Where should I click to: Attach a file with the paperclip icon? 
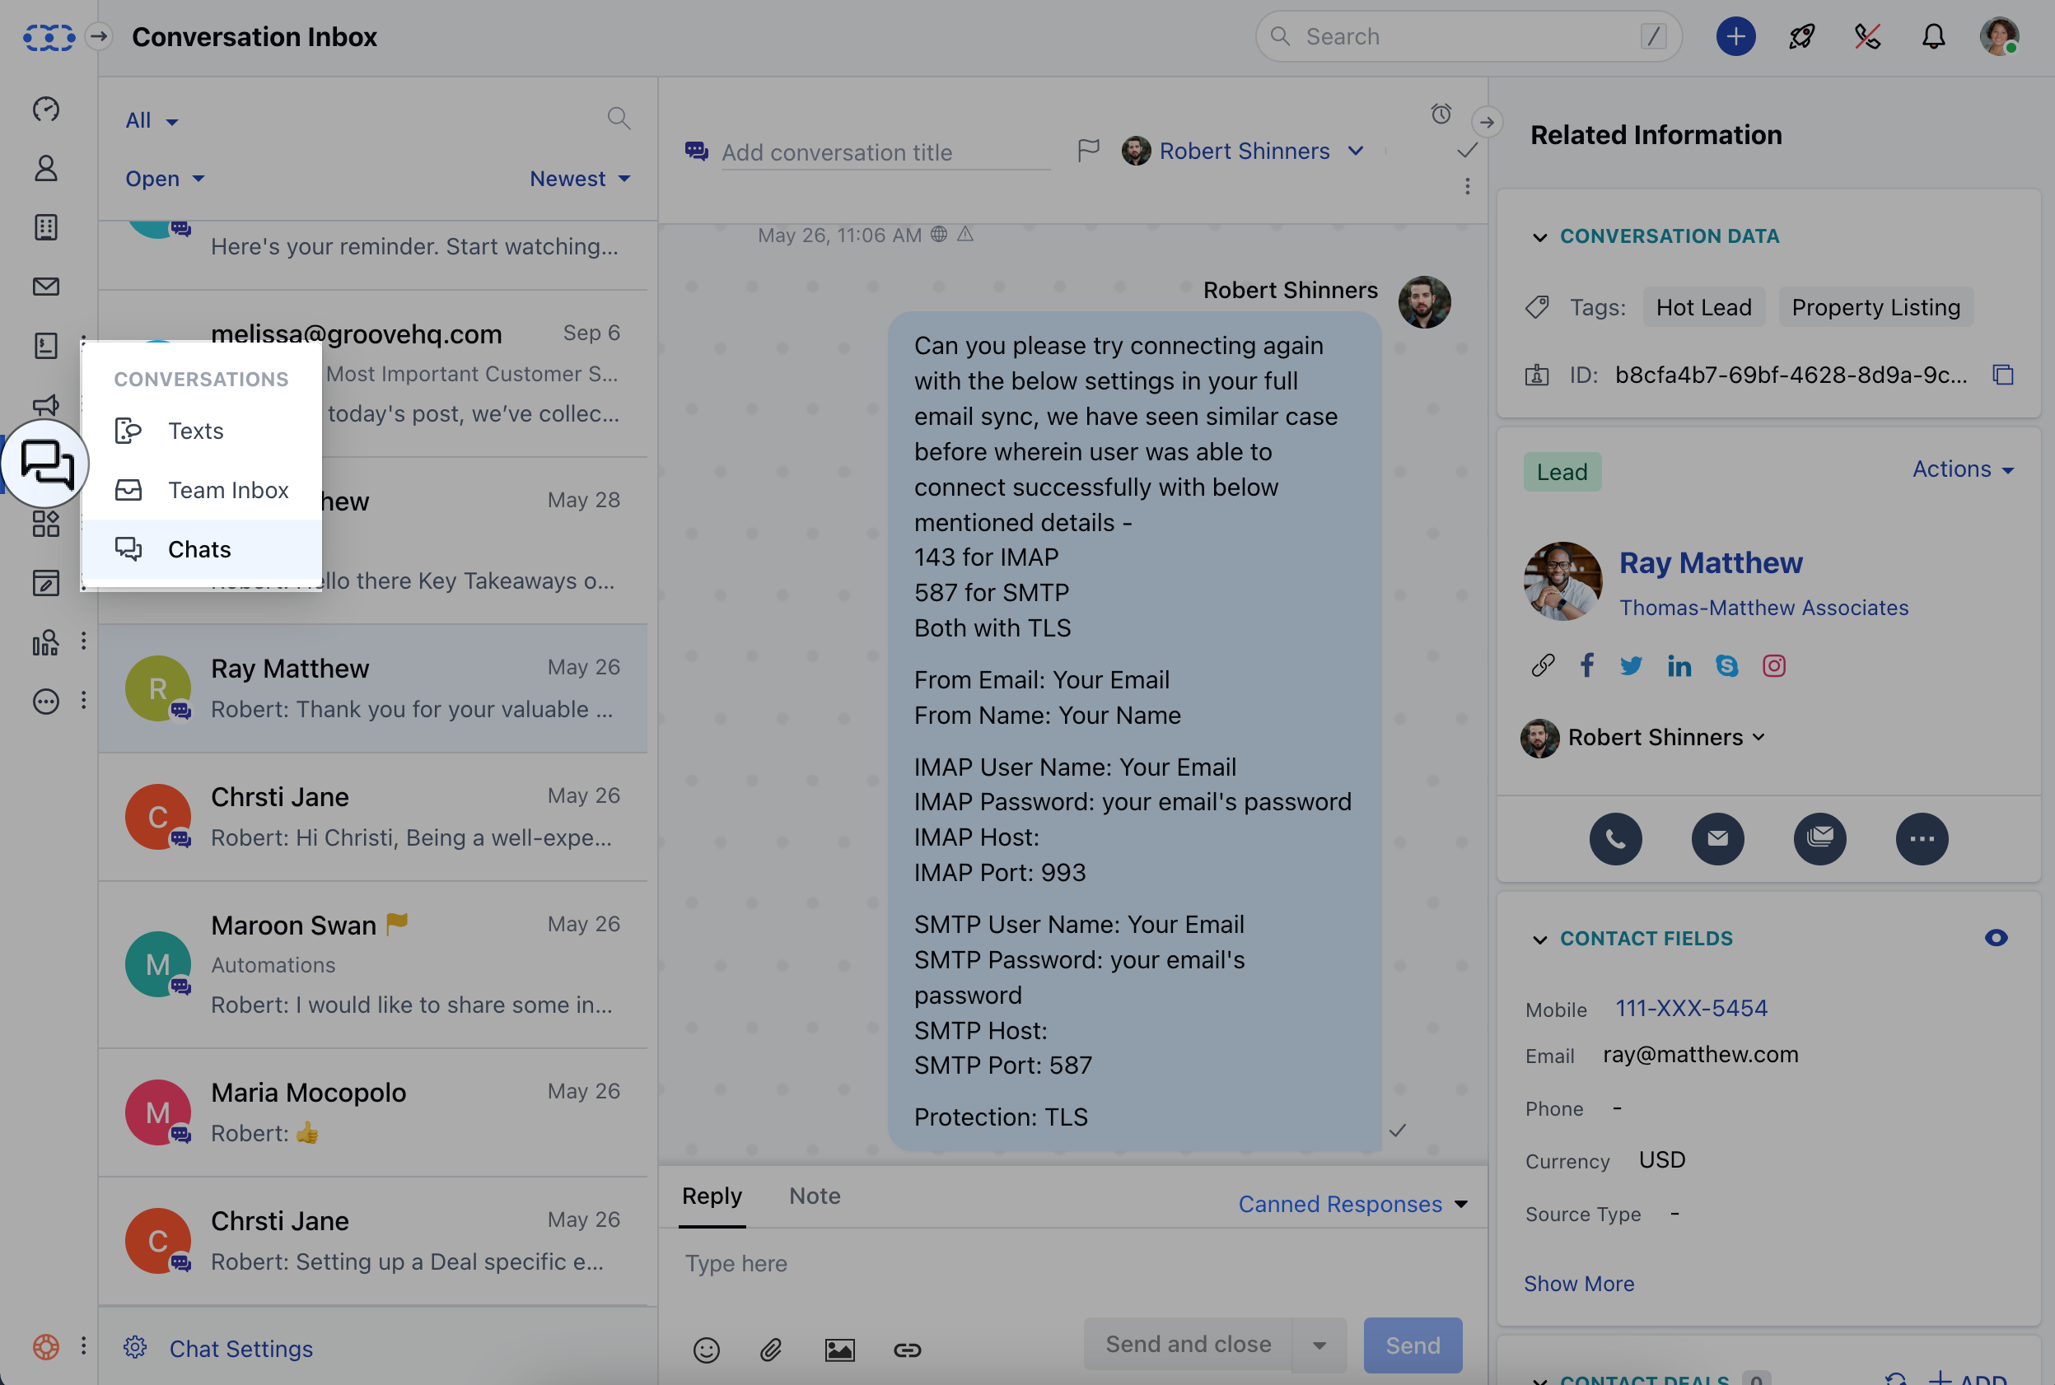point(770,1350)
